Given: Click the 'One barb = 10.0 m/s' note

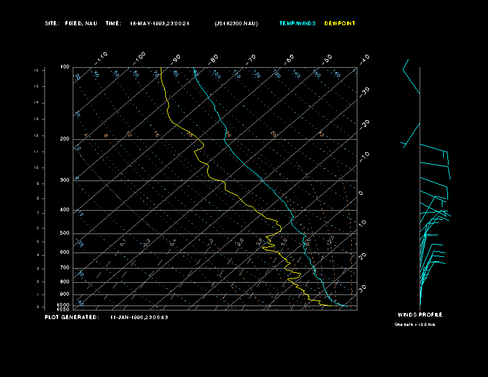Looking at the screenshot, I should 415,325.
